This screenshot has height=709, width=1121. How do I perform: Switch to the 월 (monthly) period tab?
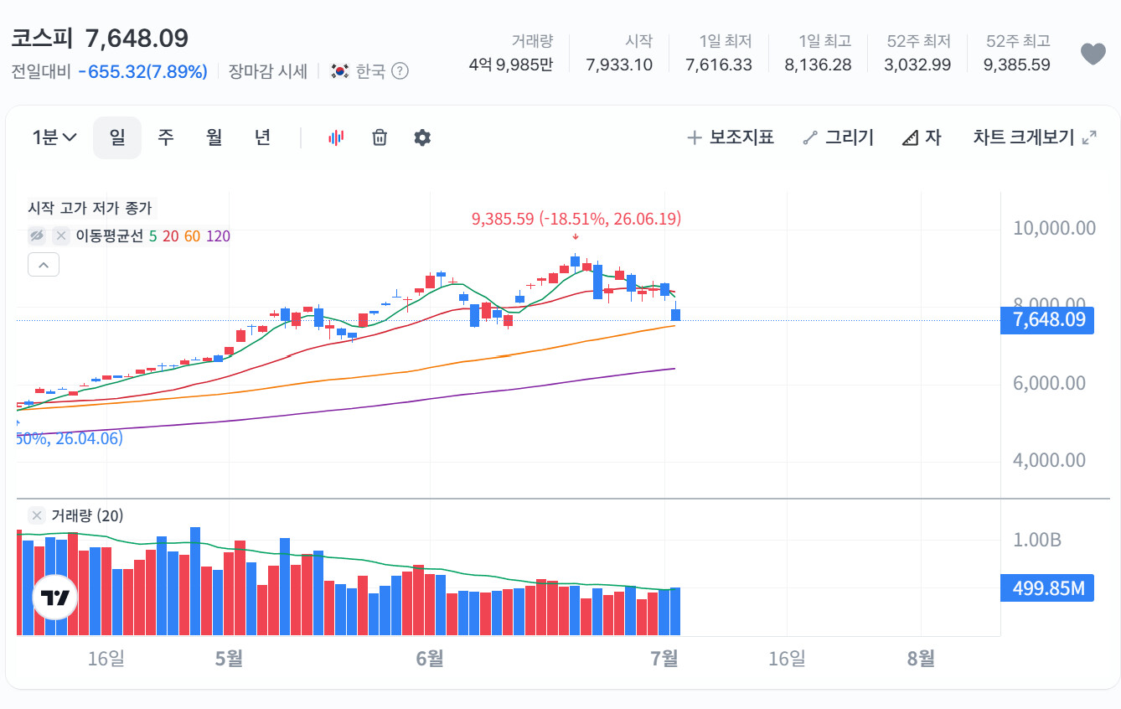pos(214,137)
